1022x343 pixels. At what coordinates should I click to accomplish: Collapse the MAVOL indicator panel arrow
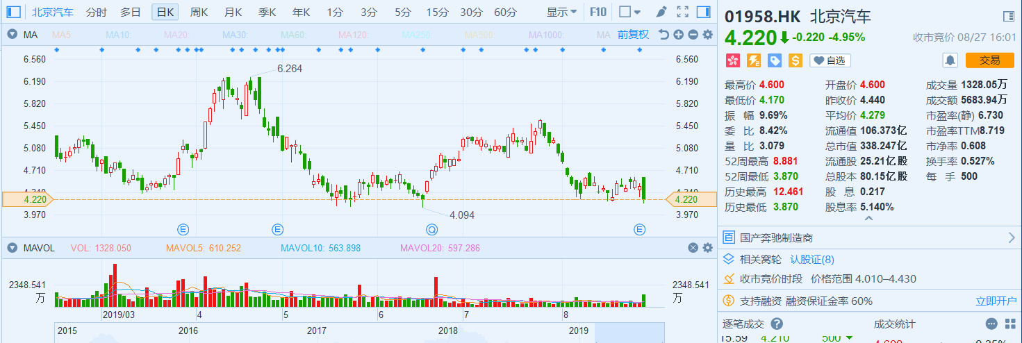coord(13,248)
